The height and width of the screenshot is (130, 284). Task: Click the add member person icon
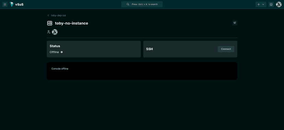click(49, 32)
